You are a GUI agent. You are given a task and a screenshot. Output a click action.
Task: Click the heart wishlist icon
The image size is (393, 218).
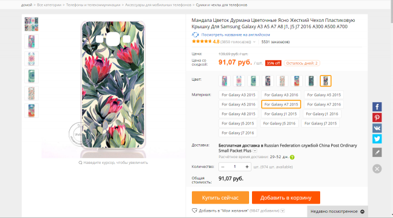(x=195, y=211)
